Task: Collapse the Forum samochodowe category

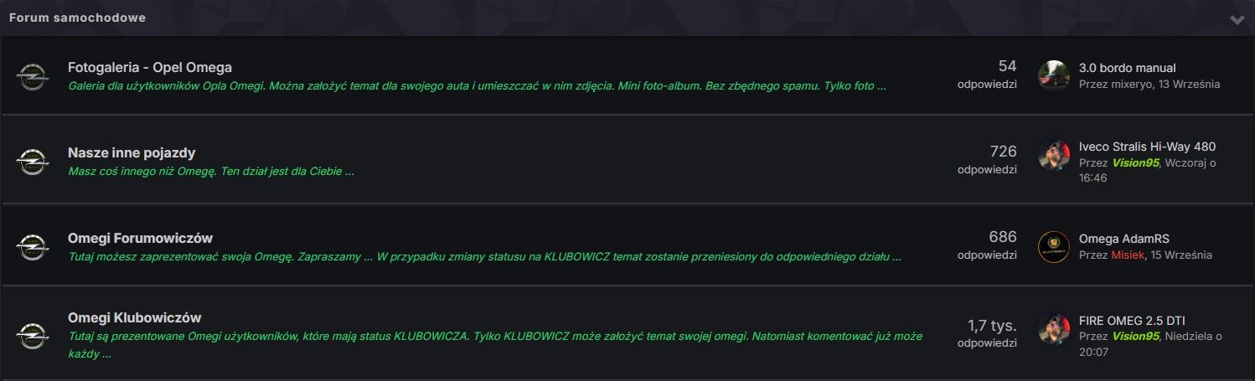Action: tap(1237, 19)
